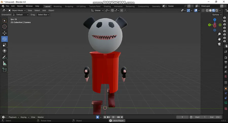Select the Add Cube tool

[x=5, y=70]
